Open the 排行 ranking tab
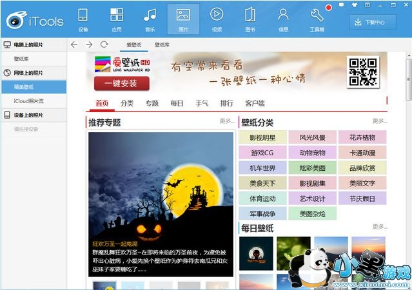This screenshot has height=290, width=412. [227, 103]
